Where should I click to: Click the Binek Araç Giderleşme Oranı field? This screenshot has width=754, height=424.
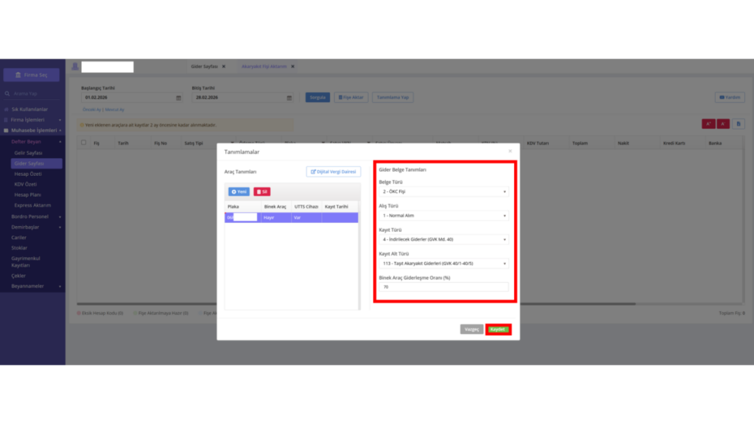pyautogui.click(x=443, y=287)
